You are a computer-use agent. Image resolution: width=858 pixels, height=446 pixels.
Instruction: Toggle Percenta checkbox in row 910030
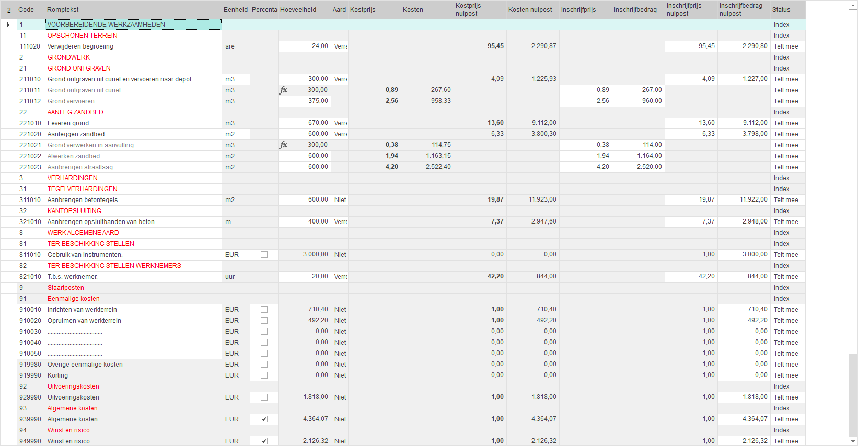point(264,332)
